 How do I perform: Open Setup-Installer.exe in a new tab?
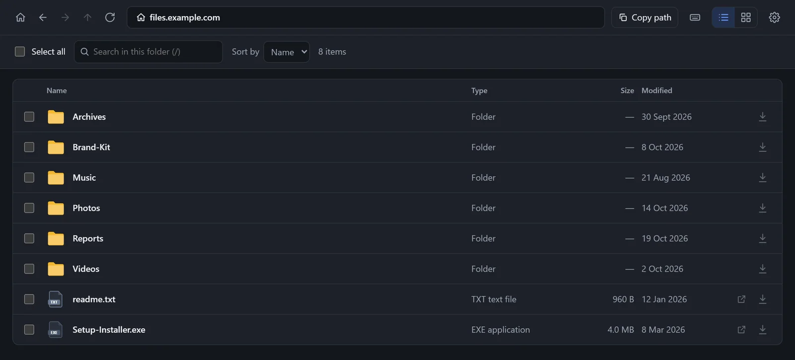point(741,330)
